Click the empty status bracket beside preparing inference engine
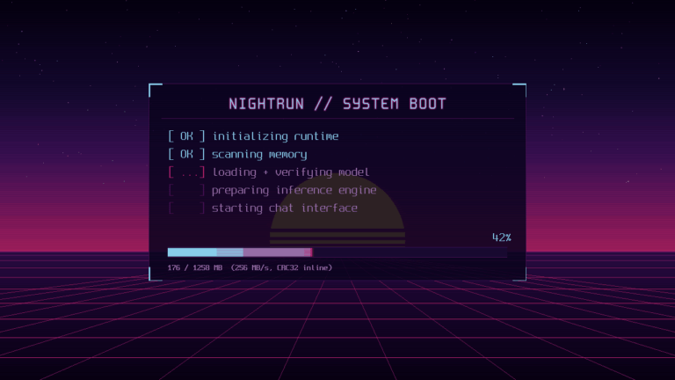 [x=186, y=190]
